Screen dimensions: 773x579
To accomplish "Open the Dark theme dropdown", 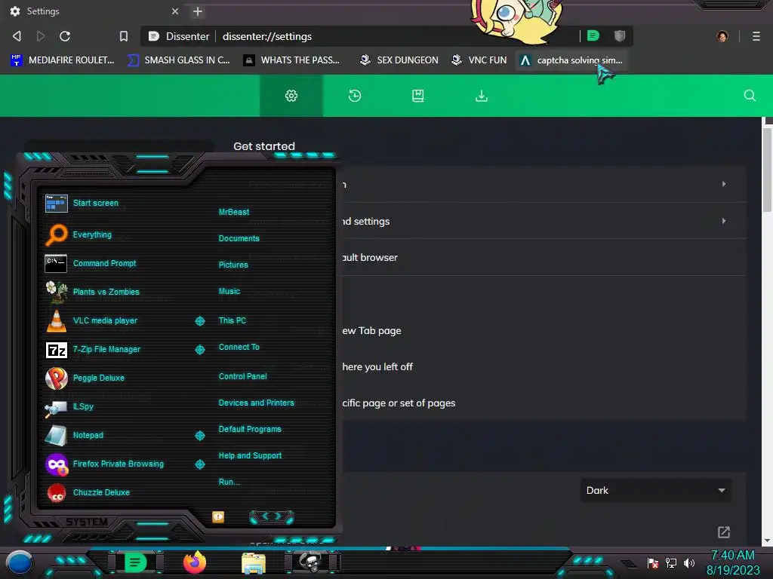I will coord(656,490).
